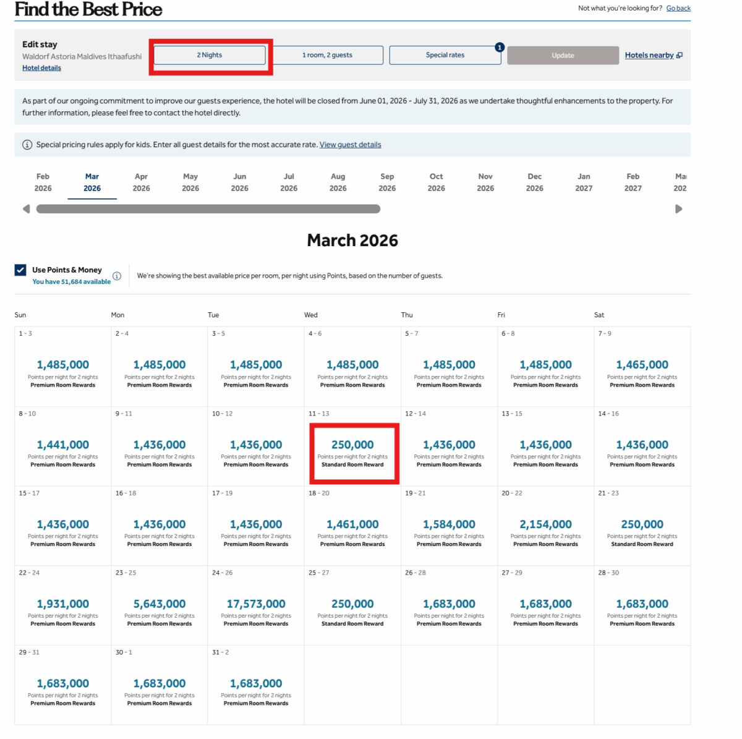742x739 pixels.
Task: Click the right arrow of month scroller
Action: pos(678,209)
